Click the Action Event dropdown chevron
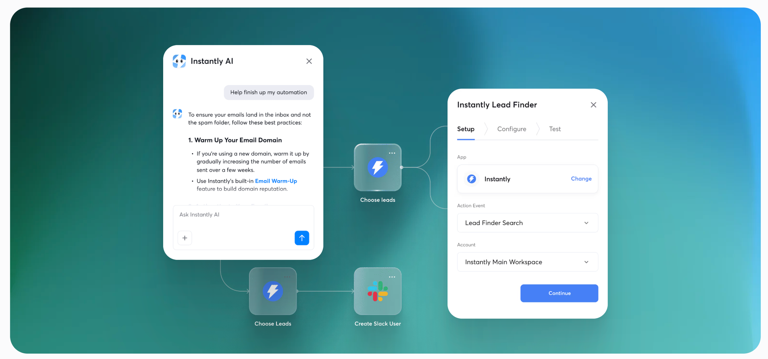The image size is (768, 359). point(586,223)
